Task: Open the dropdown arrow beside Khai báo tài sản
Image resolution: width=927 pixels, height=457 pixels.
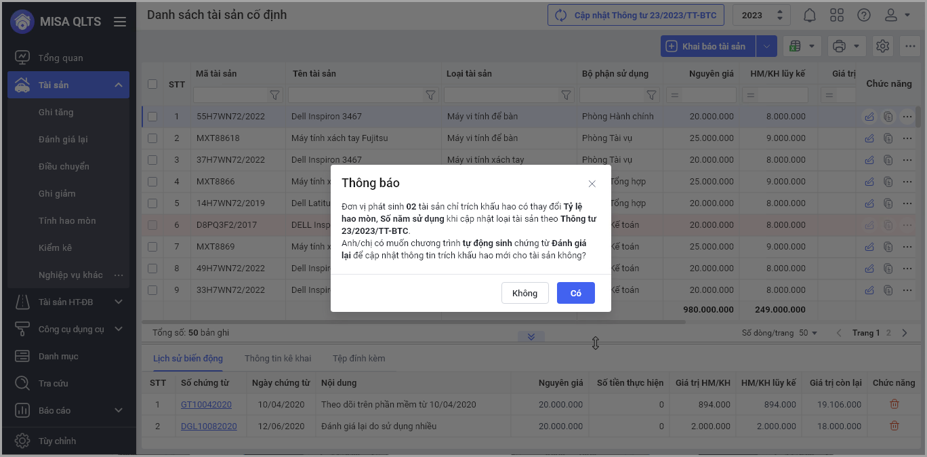Action: (x=766, y=46)
